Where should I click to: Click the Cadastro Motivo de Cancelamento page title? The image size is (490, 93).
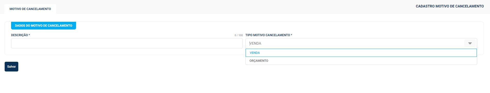pyautogui.click(x=450, y=6)
